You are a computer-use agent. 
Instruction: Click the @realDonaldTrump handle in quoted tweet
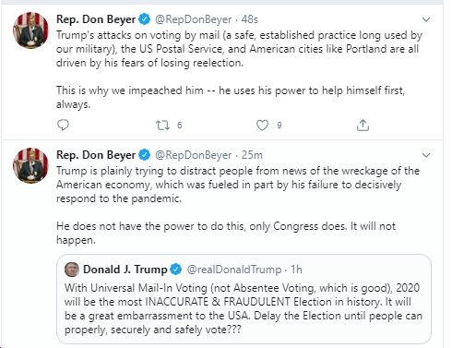(x=234, y=270)
